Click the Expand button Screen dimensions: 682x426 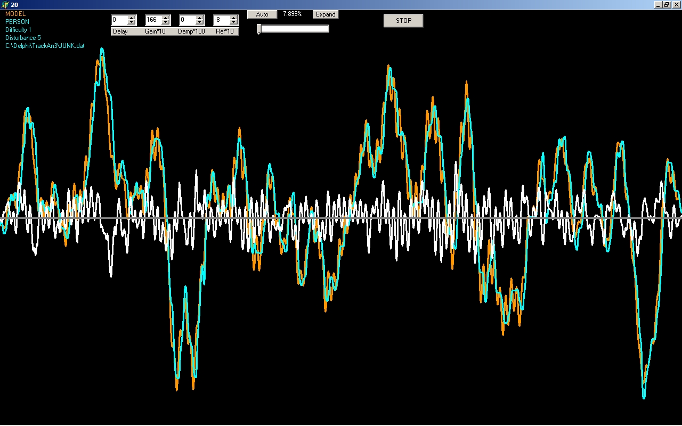pyautogui.click(x=326, y=14)
